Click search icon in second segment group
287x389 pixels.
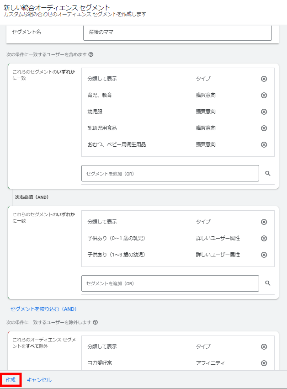pyautogui.click(x=268, y=283)
